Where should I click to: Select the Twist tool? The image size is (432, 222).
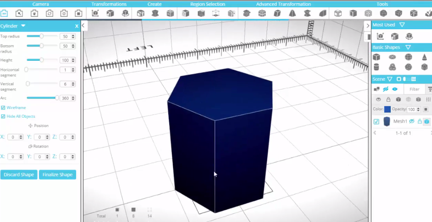pos(307,13)
